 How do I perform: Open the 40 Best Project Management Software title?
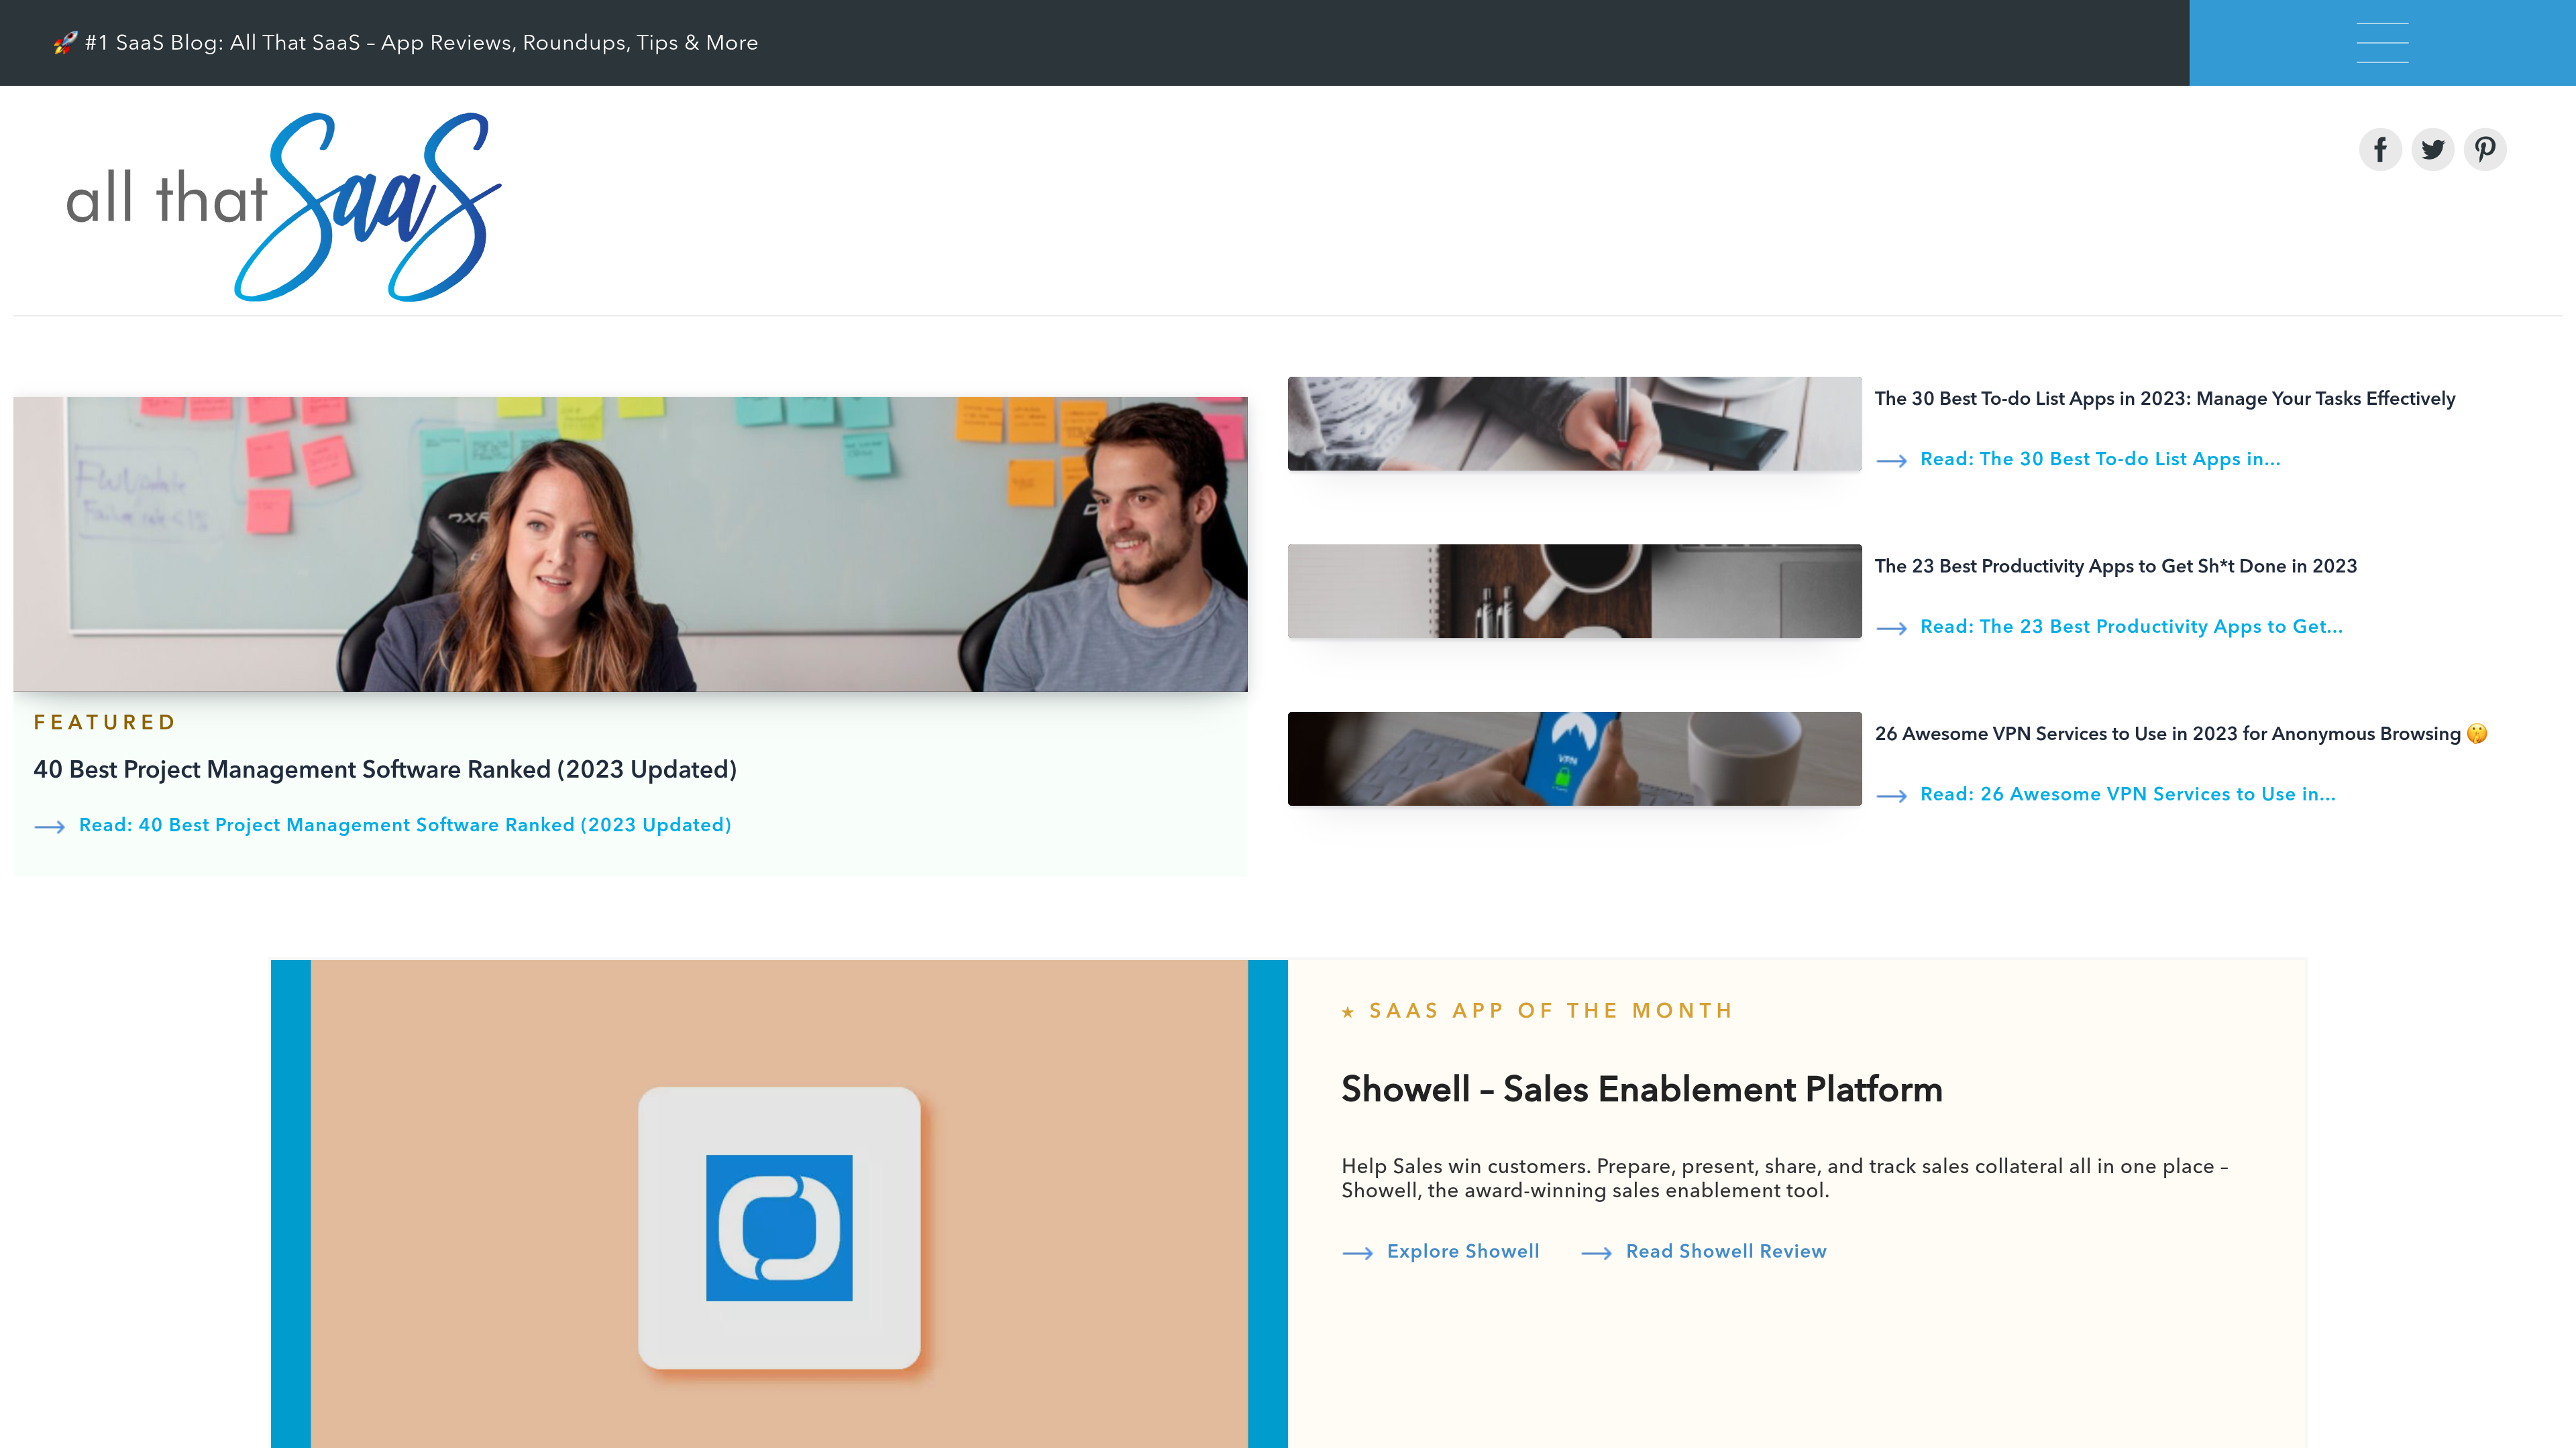385,770
